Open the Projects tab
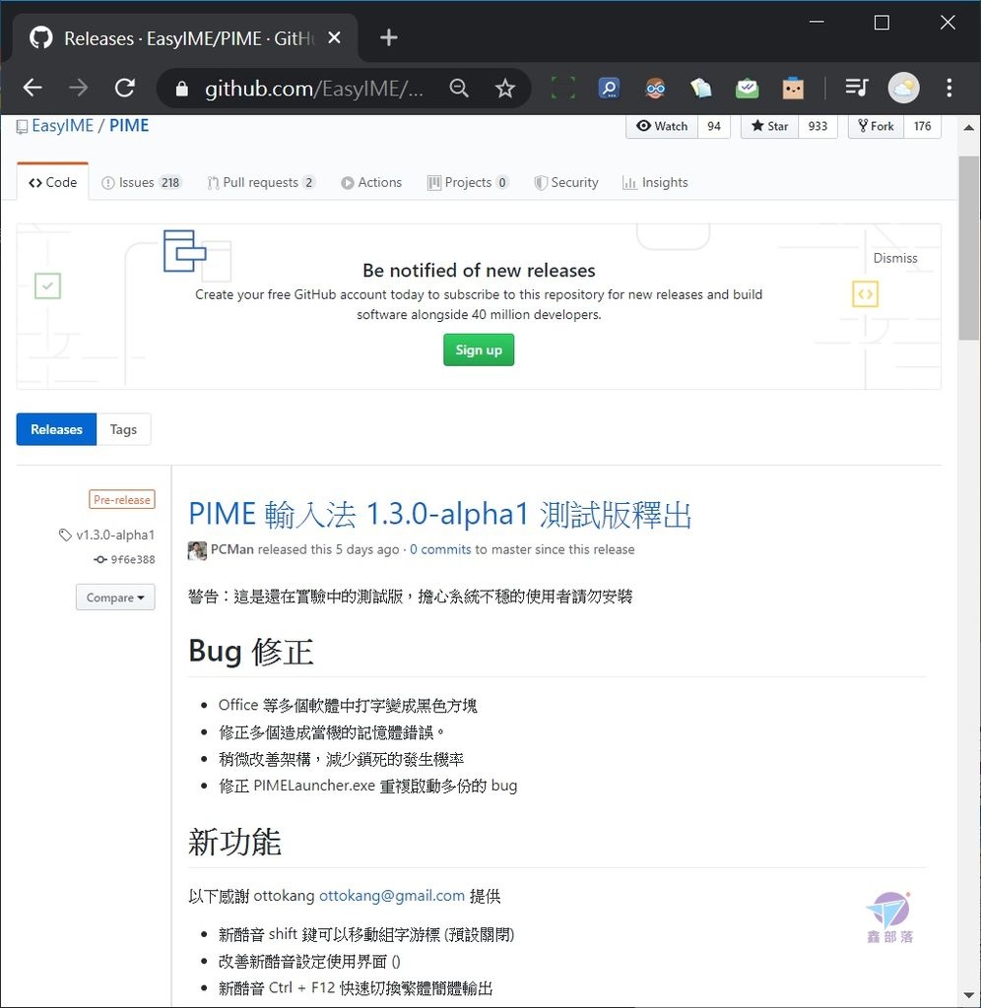981x1008 pixels. pos(468,182)
